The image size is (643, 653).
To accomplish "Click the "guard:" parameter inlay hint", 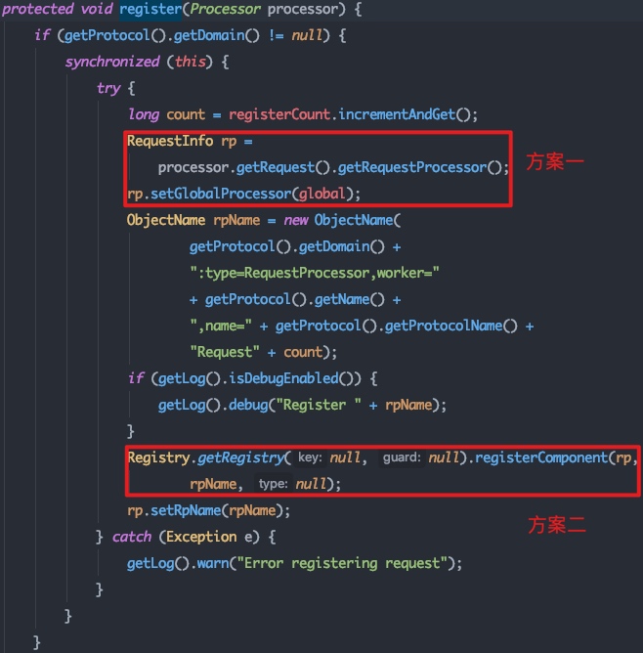I will point(402,457).
